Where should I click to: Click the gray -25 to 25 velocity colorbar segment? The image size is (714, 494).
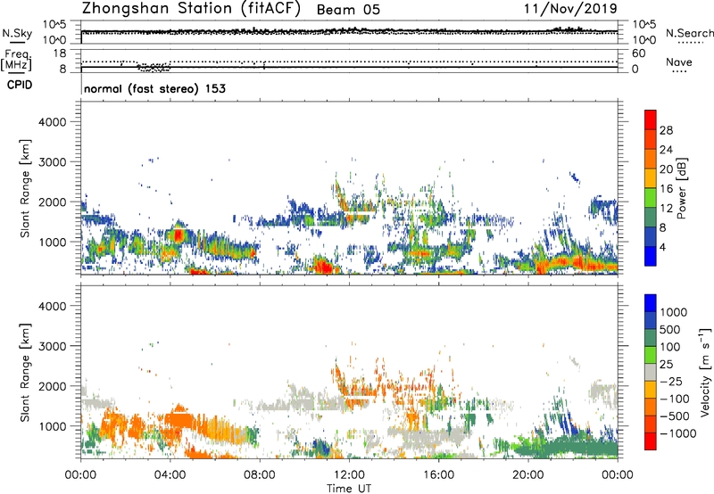pyautogui.click(x=651, y=372)
